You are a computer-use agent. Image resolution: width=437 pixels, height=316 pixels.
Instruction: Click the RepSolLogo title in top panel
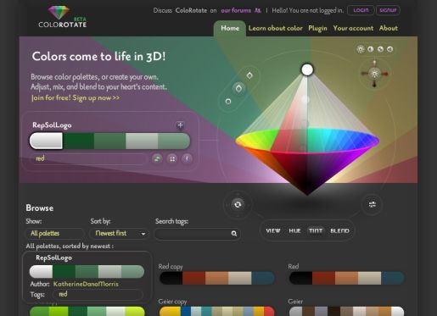pyautogui.click(x=52, y=125)
